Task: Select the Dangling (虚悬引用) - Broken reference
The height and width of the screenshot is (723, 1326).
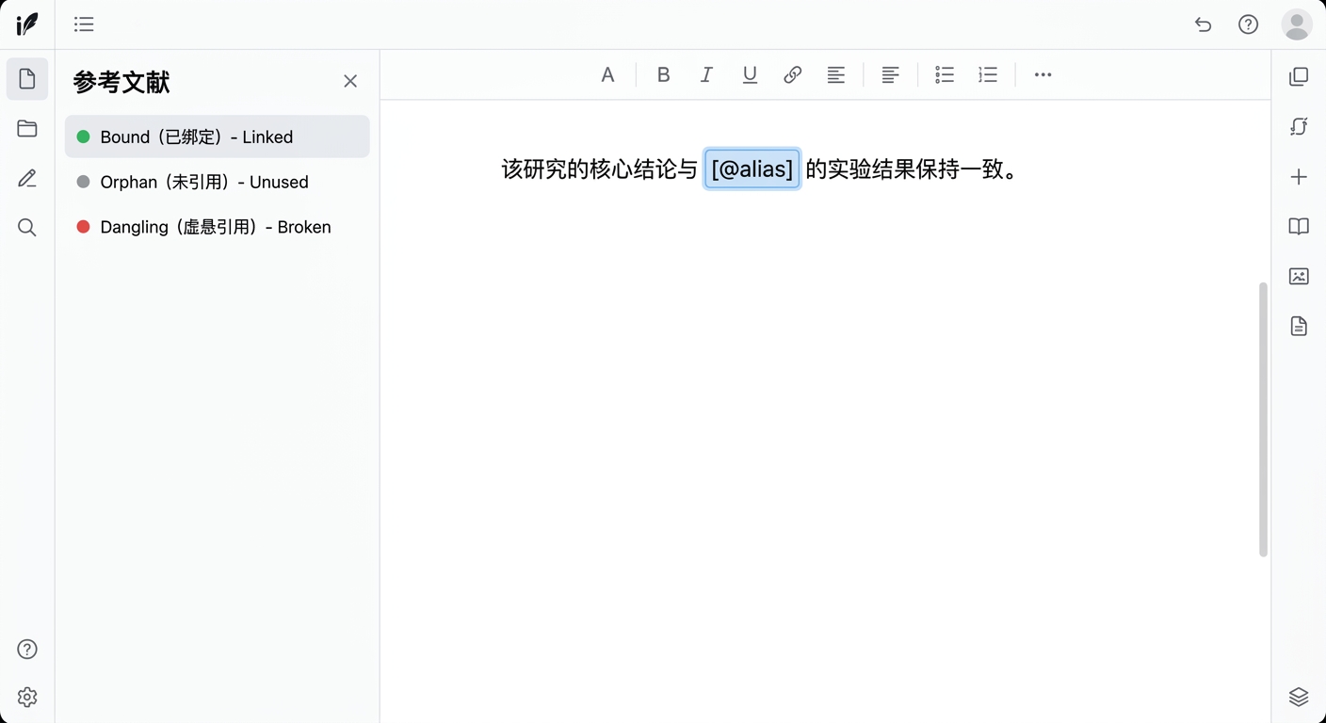Action: coord(217,227)
